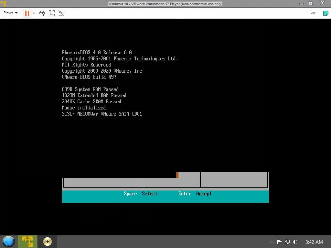
Task: Click the VMware logo in title bar
Action: pos(3,4)
